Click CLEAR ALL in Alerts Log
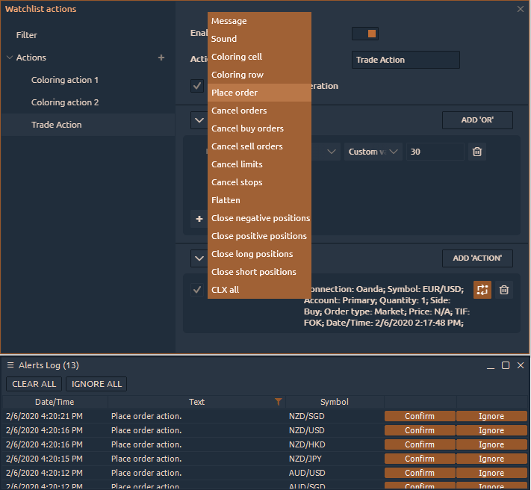 click(34, 384)
